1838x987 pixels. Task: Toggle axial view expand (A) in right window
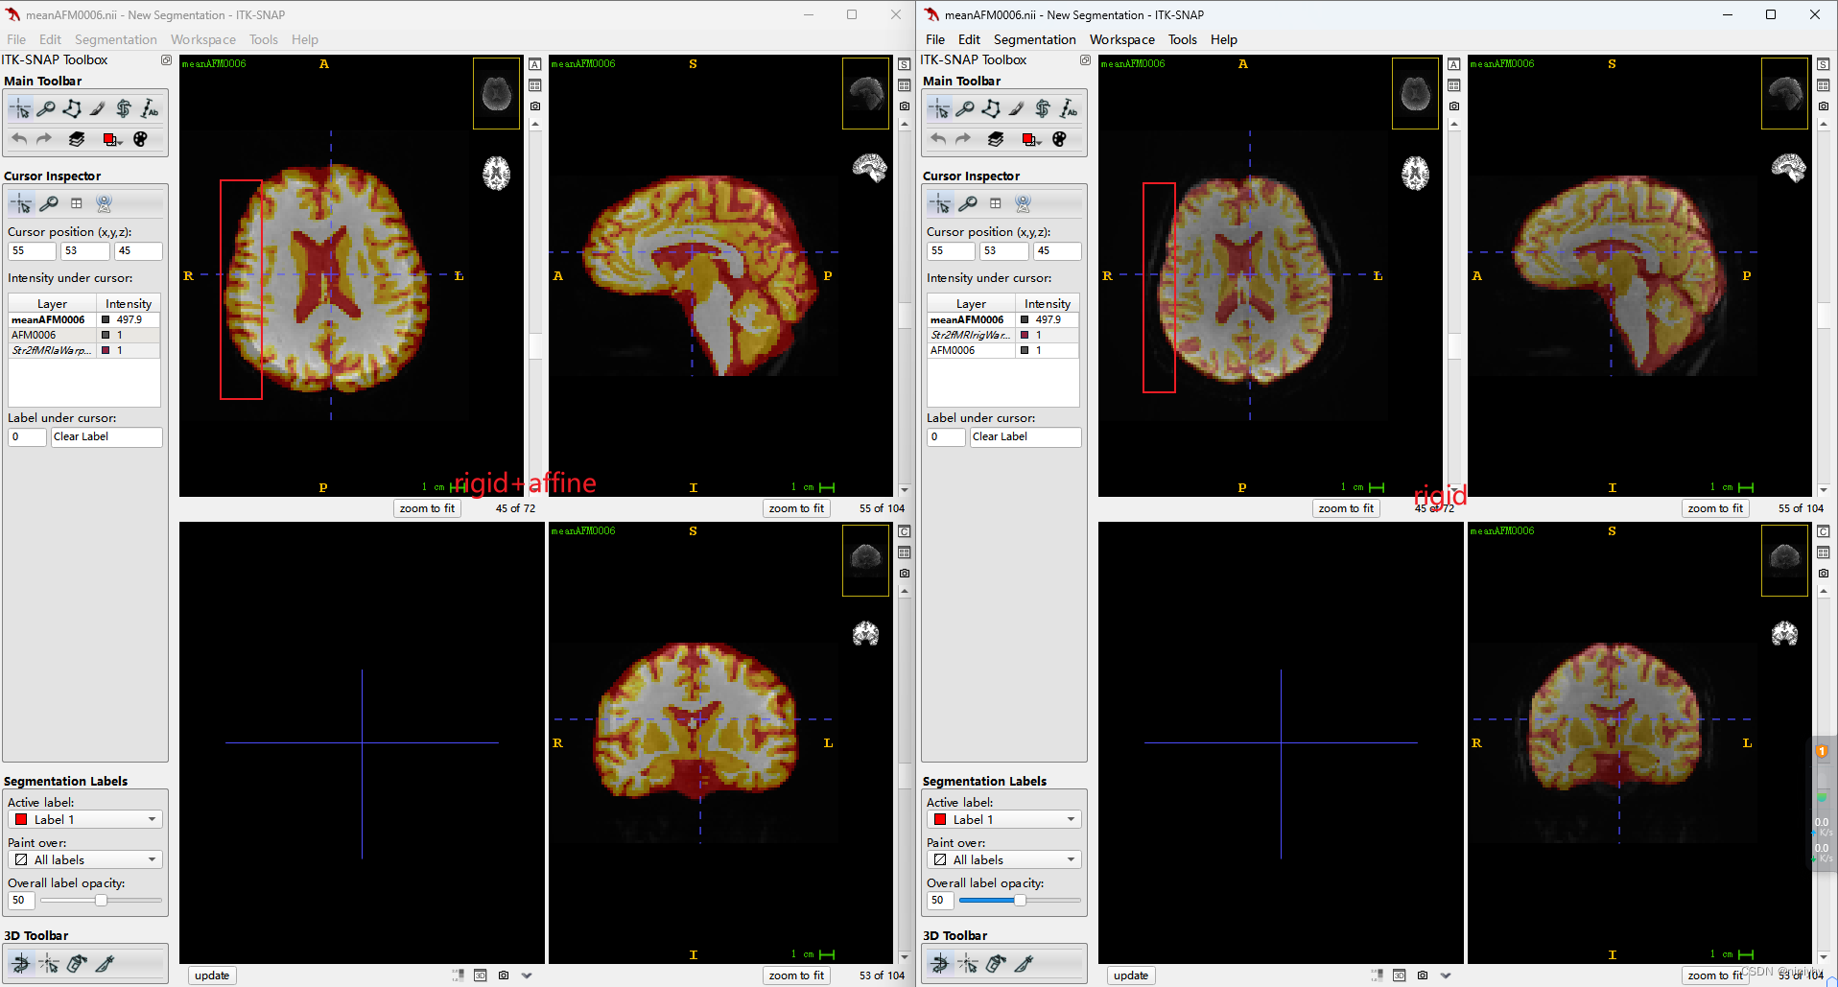point(1454,64)
